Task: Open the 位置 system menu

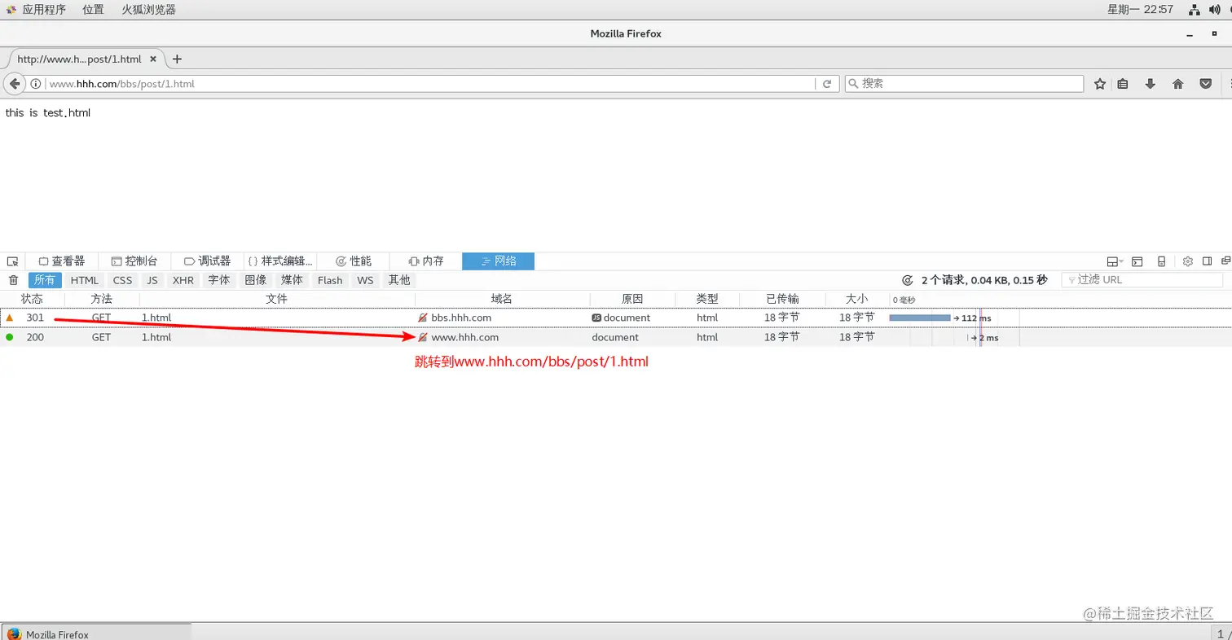Action: pyautogui.click(x=93, y=10)
